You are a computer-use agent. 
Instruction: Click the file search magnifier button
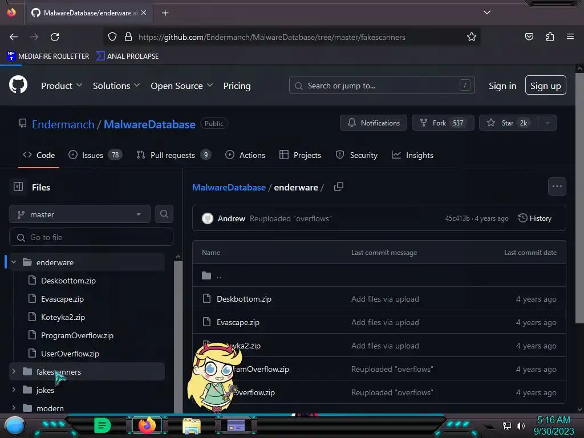[164, 214]
